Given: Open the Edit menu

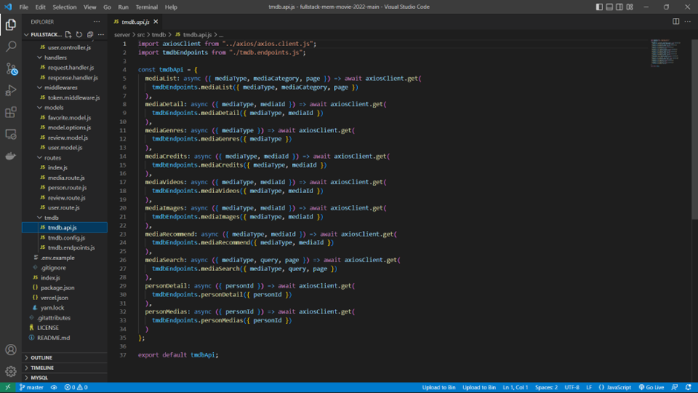Looking at the screenshot, I should tap(41, 7).
